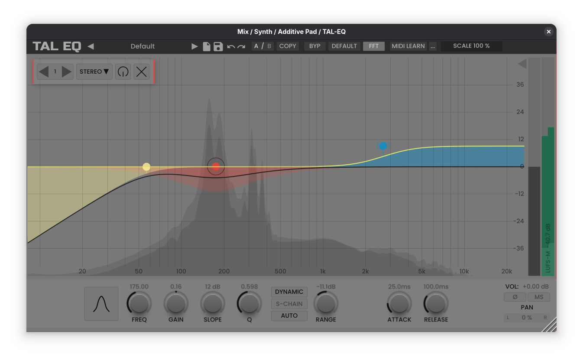Viewport: 583px width, 361px height.
Task: Power off the selected band
Action: click(x=123, y=72)
